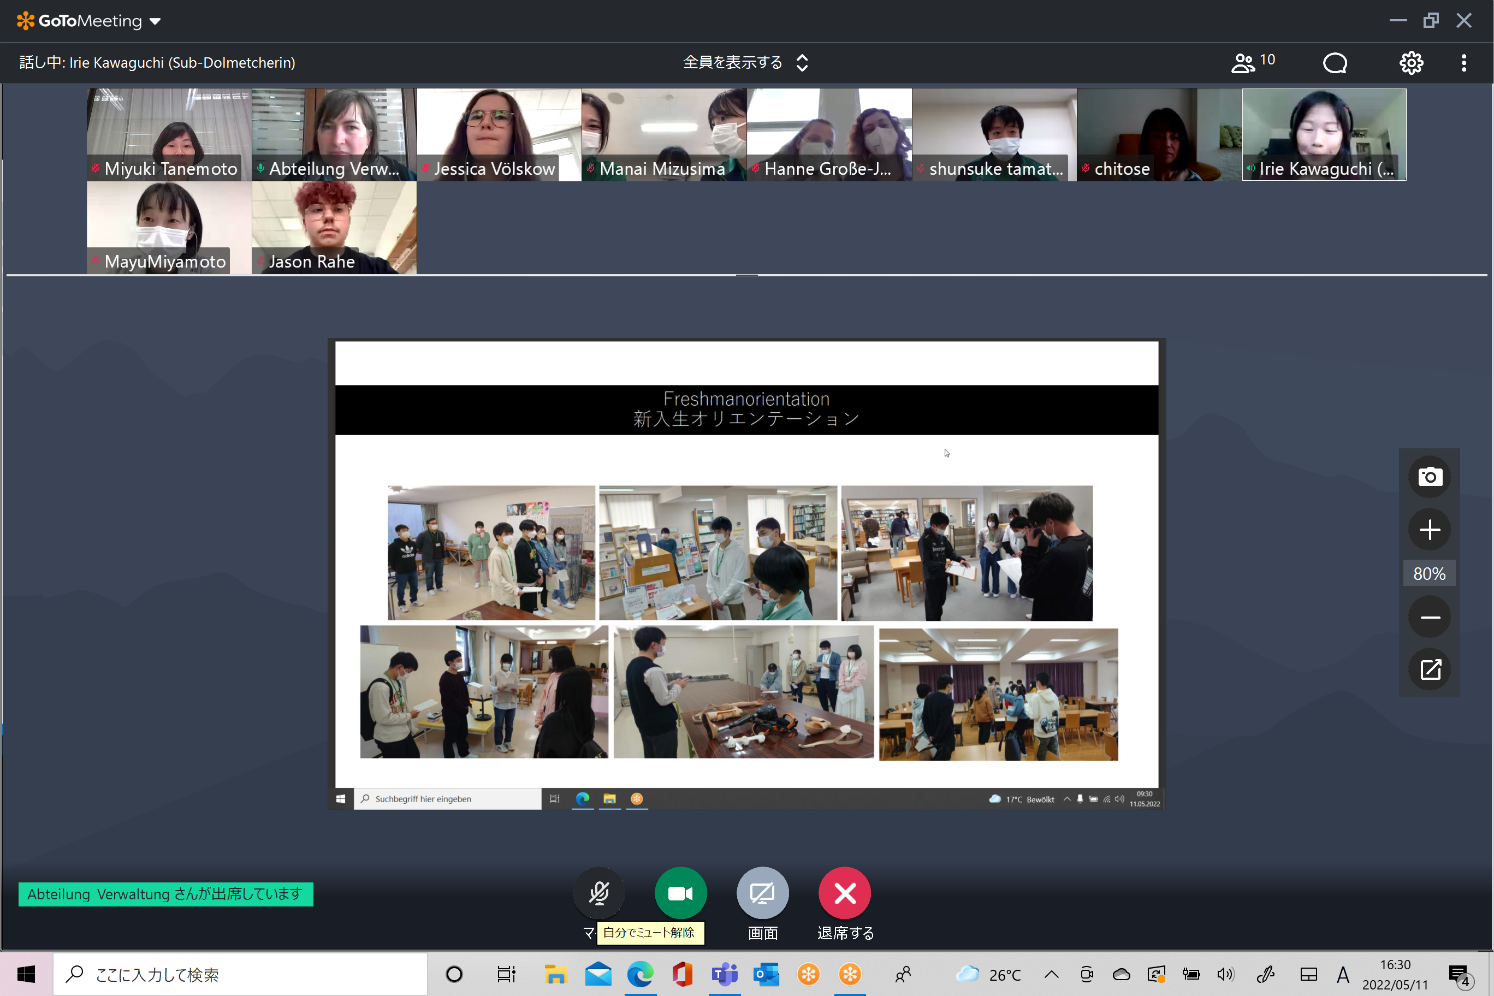Open Microsoft Teams from the taskbar
This screenshot has width=1494, height=996.
pyautogui.click(x=724, y=974)
